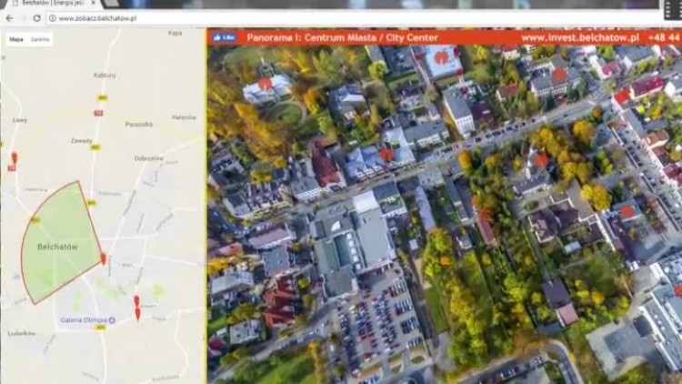682x384 pixels.
Task: Open the www.invest.belchatow.pl link
Action: [580, 37]
